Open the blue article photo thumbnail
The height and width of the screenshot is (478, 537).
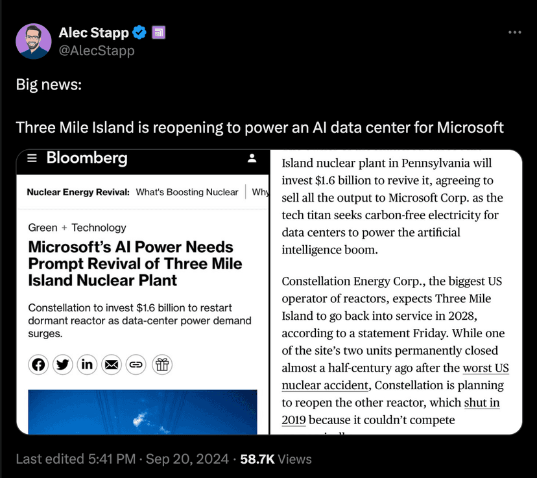click(143, 412)
